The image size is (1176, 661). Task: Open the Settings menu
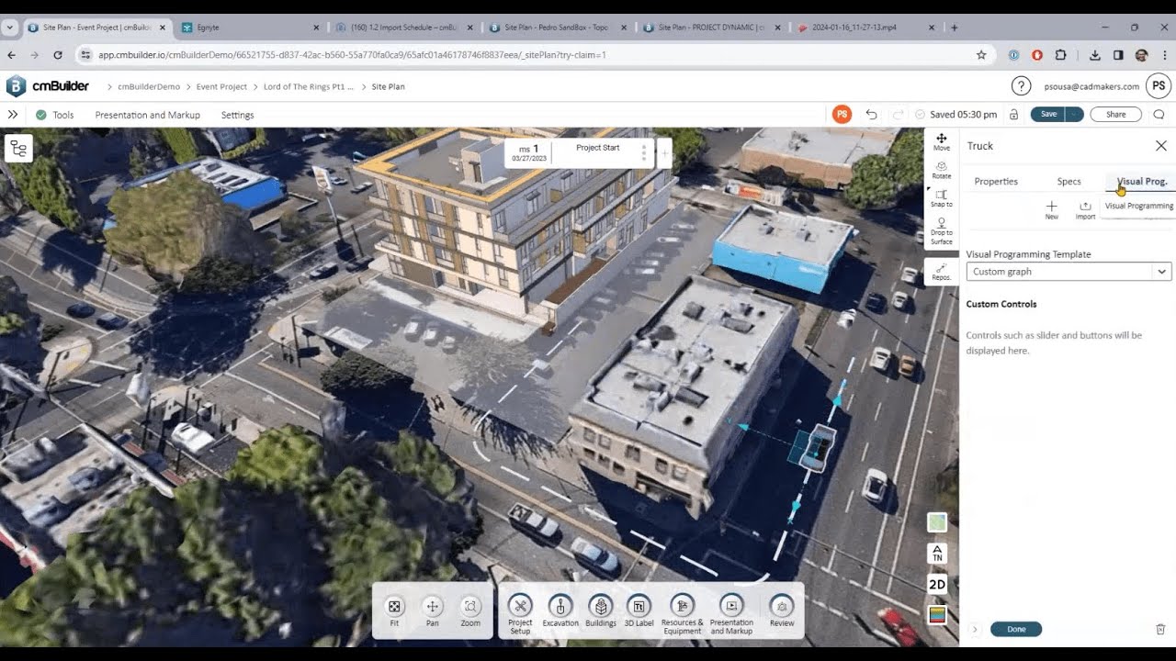click(237, 115)
